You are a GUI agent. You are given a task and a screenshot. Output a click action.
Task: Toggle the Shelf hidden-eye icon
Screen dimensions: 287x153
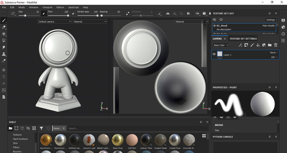pyautogui.click(x=28, y=128)
